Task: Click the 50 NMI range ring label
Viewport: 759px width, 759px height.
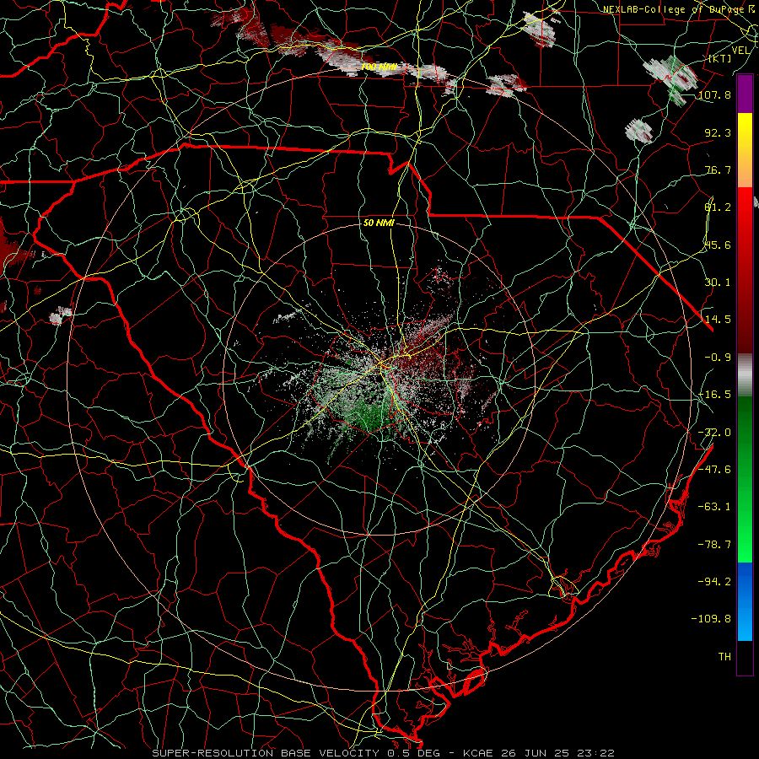Action: click(x=379, y=223)
